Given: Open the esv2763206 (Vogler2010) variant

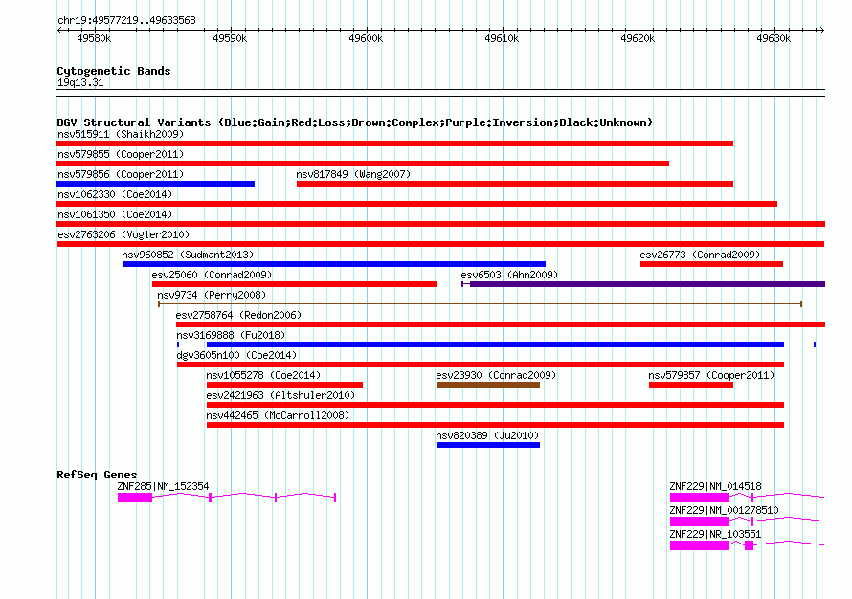Looking at the screenshot, I should coord(123,234).
